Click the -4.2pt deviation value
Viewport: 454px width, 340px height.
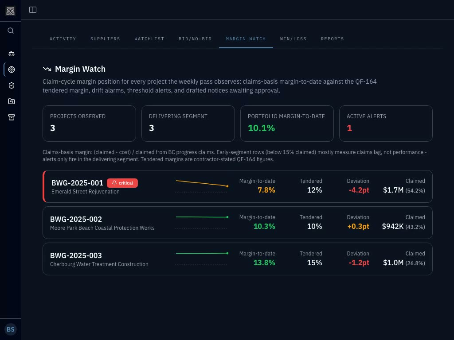(x=359, y=190)
